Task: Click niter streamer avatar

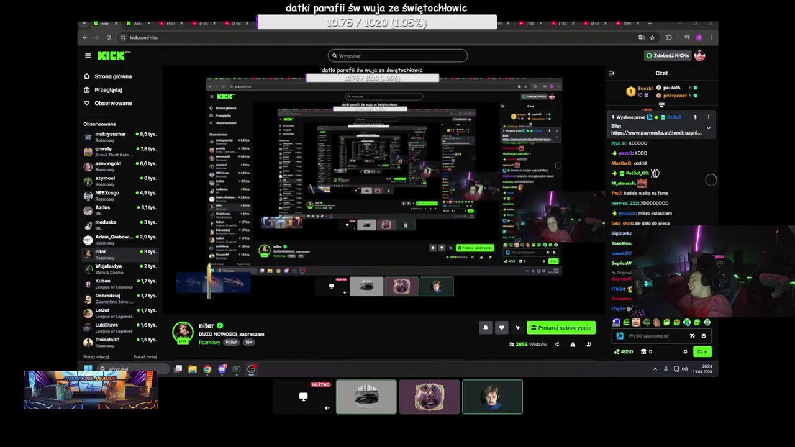Action: point(183,333)
